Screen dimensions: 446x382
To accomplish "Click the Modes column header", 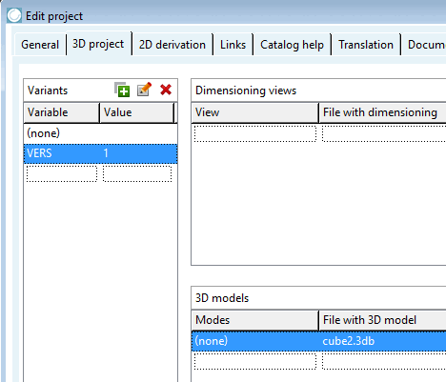I will click(x=254, y=320).
